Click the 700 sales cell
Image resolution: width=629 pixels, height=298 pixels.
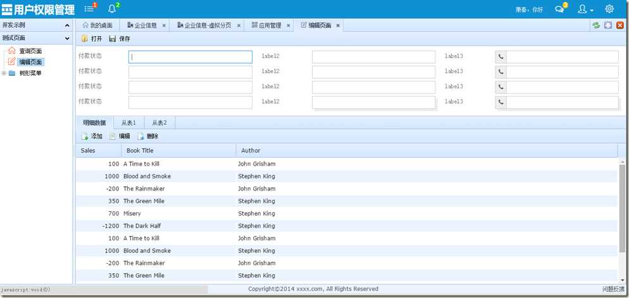[99, 214]
